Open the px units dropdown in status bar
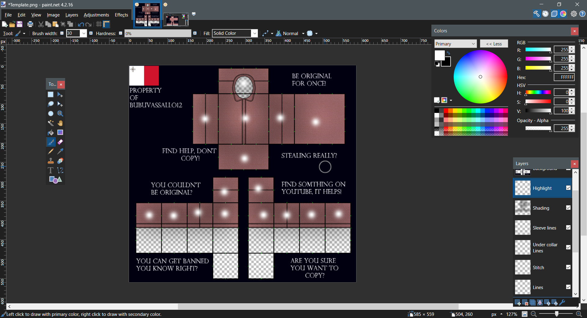The image size is (587, 318). pyautogui.click(x=497, y=314)
